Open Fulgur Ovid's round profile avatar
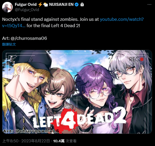155x146 pixels. click(x=7, y=7)
